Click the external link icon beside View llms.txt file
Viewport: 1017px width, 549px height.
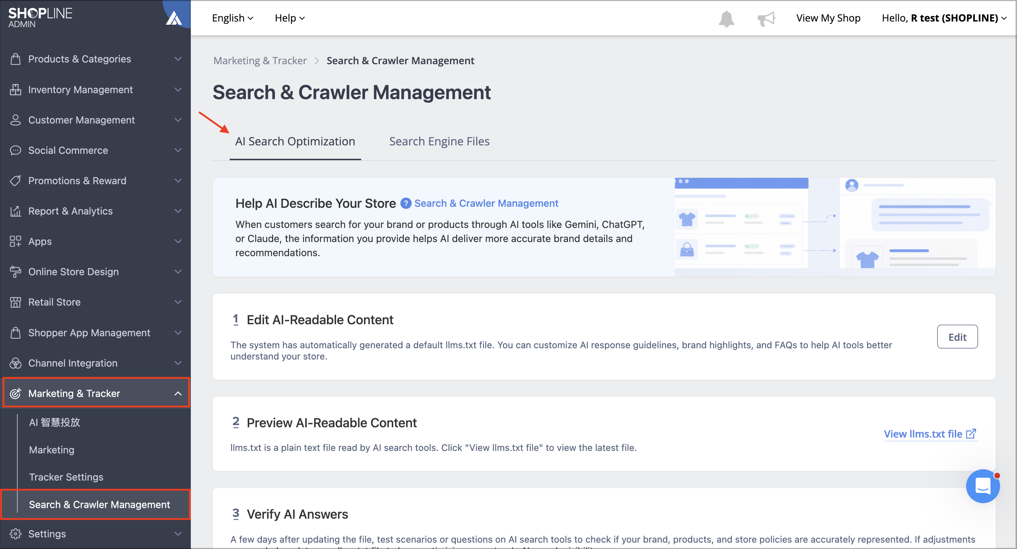[971, 434]
